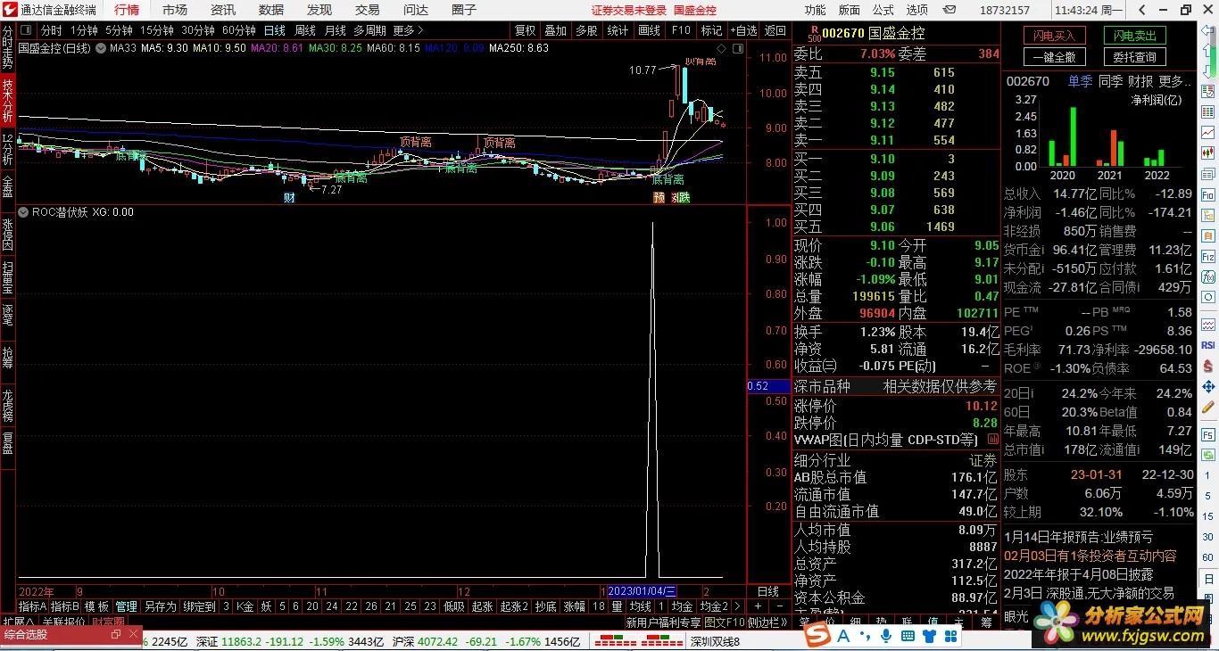The height and width of the screenshot is (651, 1219).
Task: Restore the 综合选股 floating window
Action: click(116, 634)
